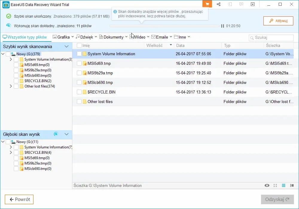Select the Wszystkie typy plików tab
Viewport: 299px width, 209px height.
(x=25, y=37)
